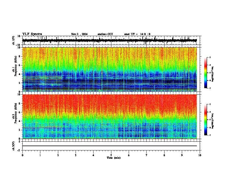This screenshot has height=174, width=225.
Task: Click the "start UT = 14:0 :0" label
Action: coord(137,34)
